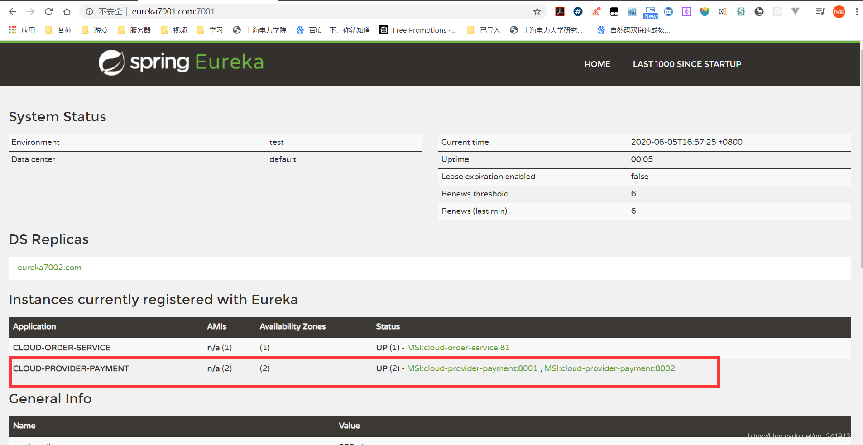Open the dark round cat extension icon
This screenshot has width=863, height=445.
(x=759, y=12)
